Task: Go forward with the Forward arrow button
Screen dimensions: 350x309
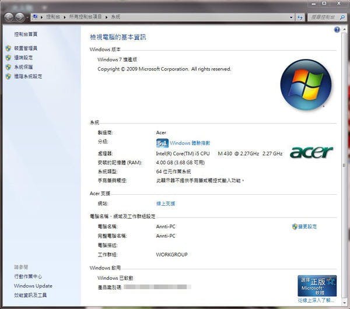Action: click(20, 17)
